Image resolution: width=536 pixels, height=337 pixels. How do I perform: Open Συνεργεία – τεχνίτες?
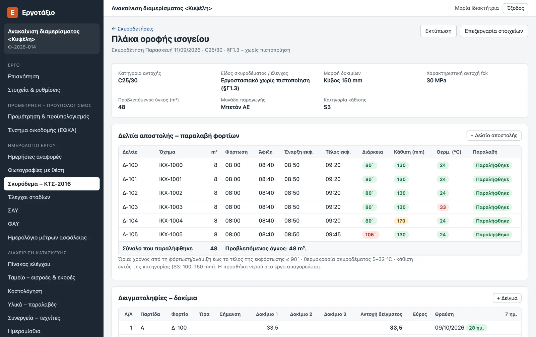[52, 318]
